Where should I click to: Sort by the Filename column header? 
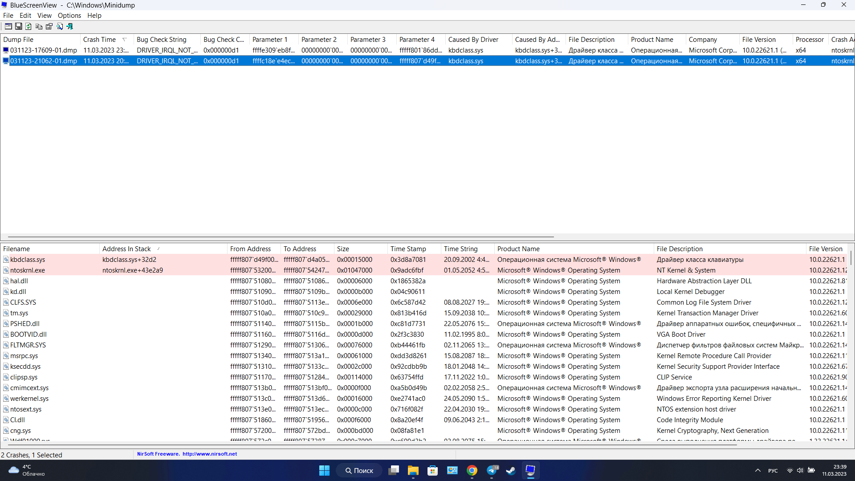[50, 249]
